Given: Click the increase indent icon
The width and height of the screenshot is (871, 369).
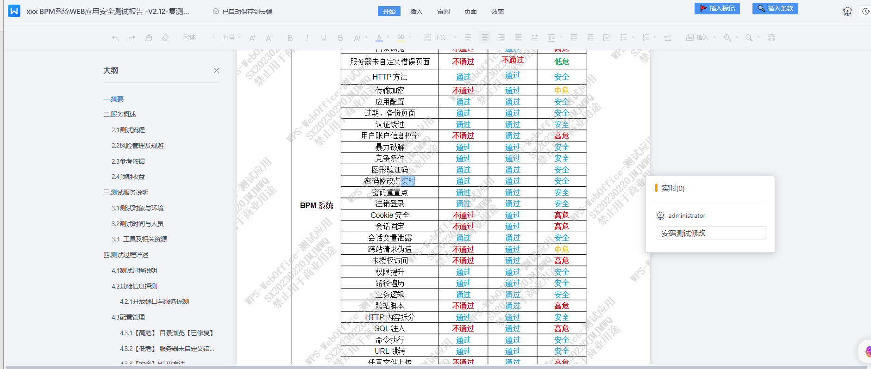Looking at the screenshot, I should pyautogui.click(x=590, y=38).
